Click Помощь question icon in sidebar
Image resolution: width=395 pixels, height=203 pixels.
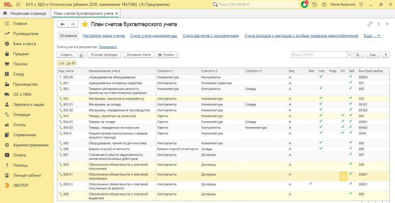click(x=7, y=165)
